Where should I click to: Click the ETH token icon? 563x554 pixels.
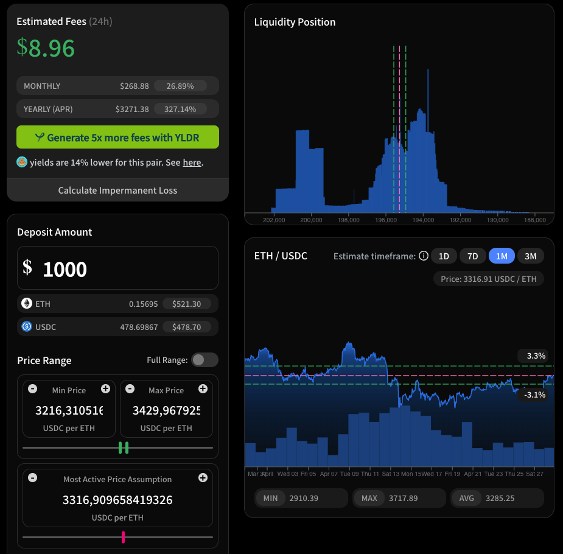pos(27,303)
